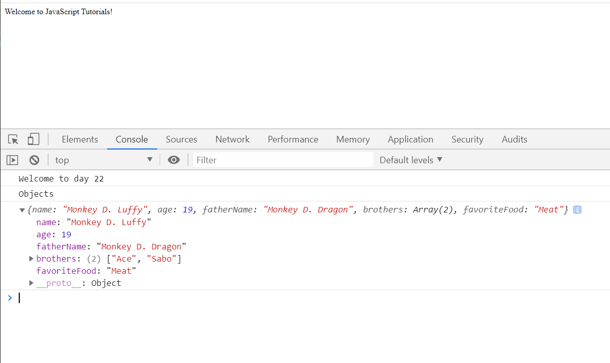Open the Default levels dropdown
Viewport: 610px width, 363px height.
click(x=411, y=160)
